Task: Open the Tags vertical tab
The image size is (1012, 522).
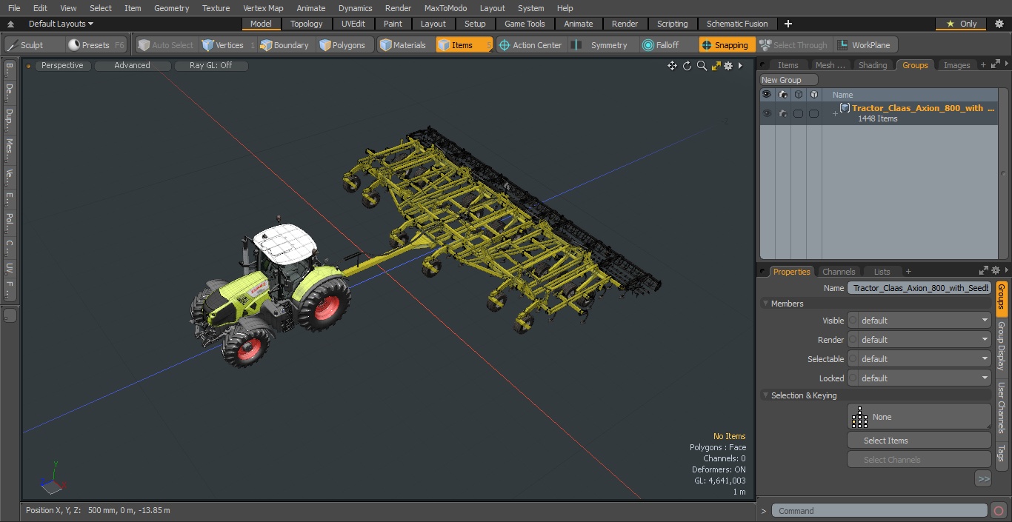Action: pos(1001,452)
